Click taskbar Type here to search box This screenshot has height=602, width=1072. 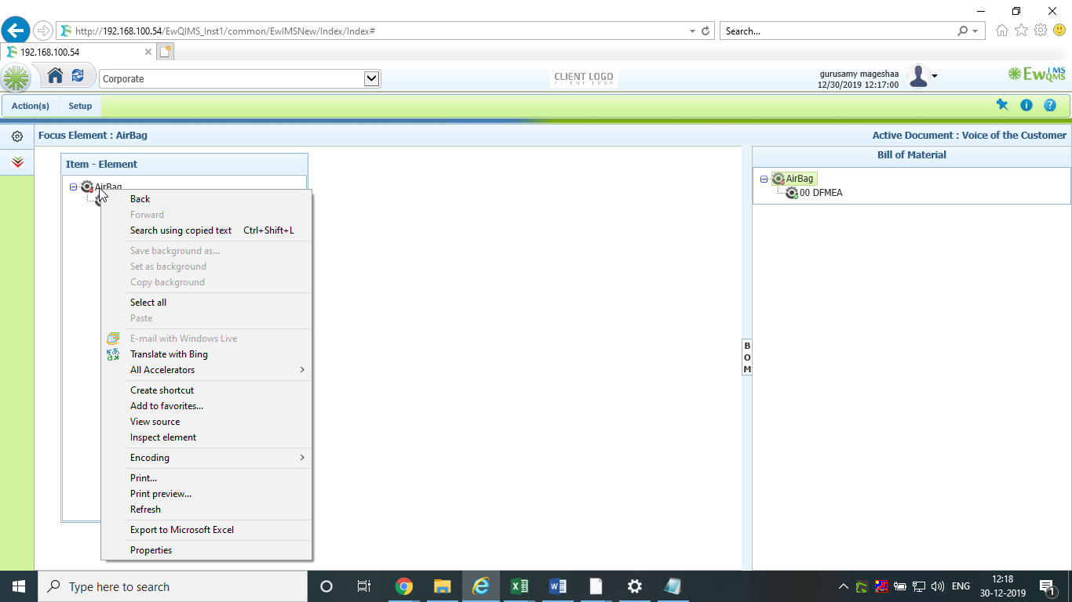click(x=173, y=586)
